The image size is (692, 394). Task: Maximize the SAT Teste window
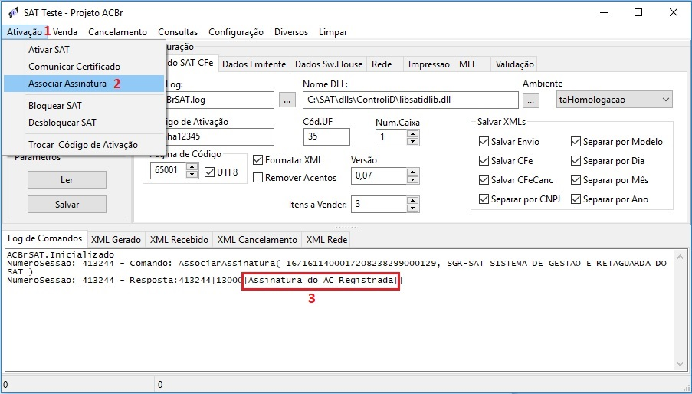638,12
